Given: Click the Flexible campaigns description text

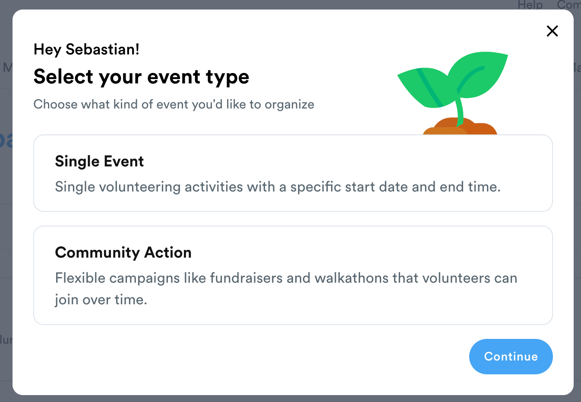Looking at the screenshot, I should 286,278.
